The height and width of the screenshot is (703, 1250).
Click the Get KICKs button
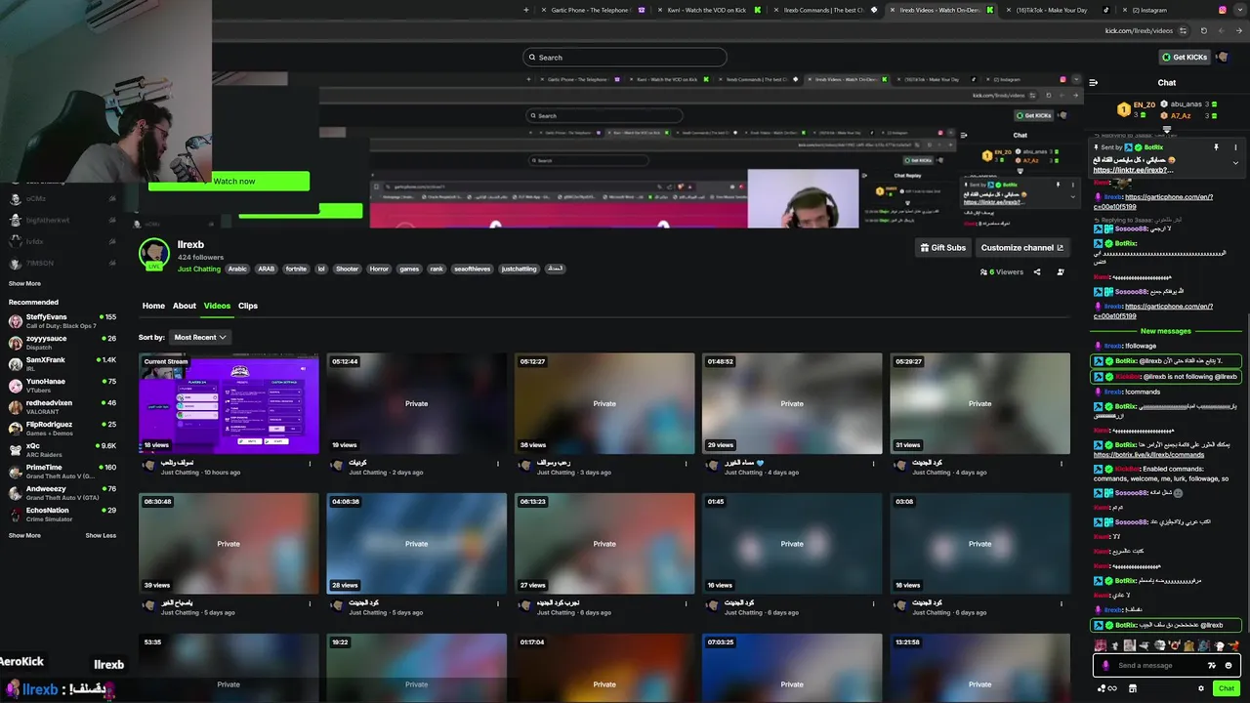(x=1185, y=57)
